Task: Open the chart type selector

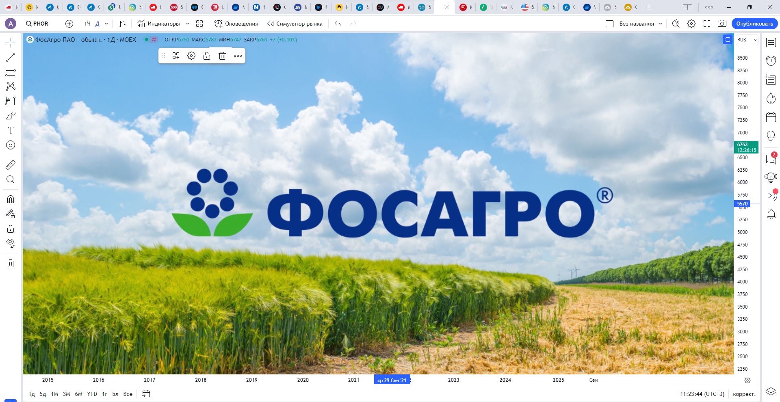Action: tap(122, 24)
